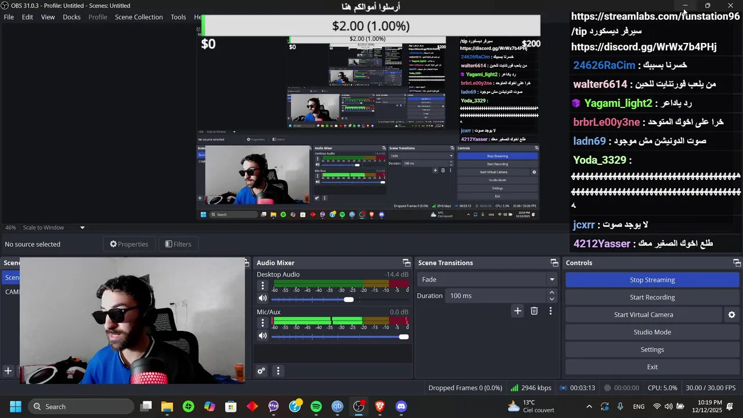Open qBittorrent from the taskbar
The height and width of the screenshot is (418, 743).
click(x=337, y=406)
